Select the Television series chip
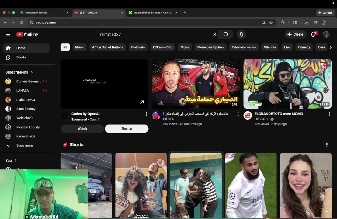The height and width of the screenshot is (219, 337). tap(244, 47)
